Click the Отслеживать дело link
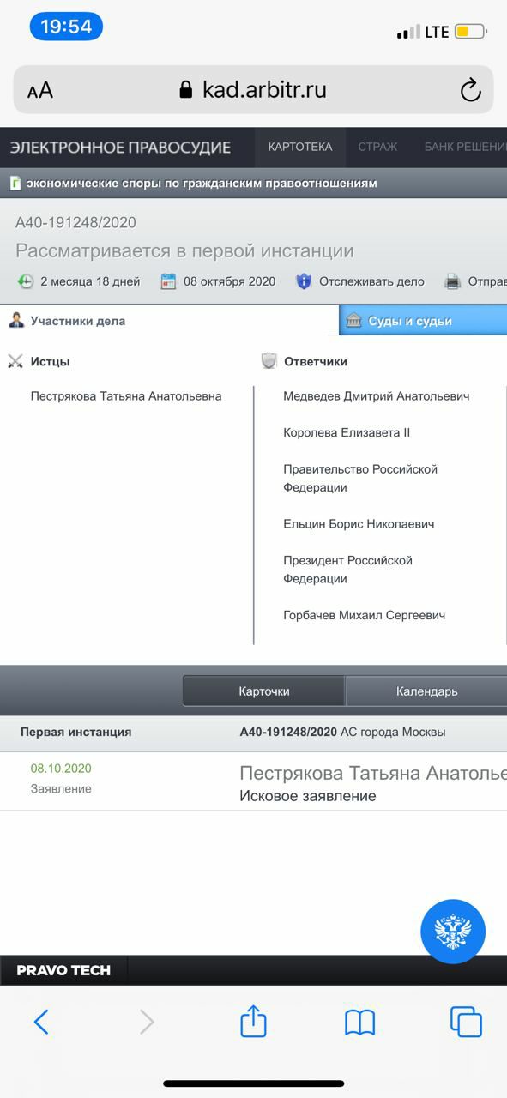507x1098 pixels. (371, 281)
